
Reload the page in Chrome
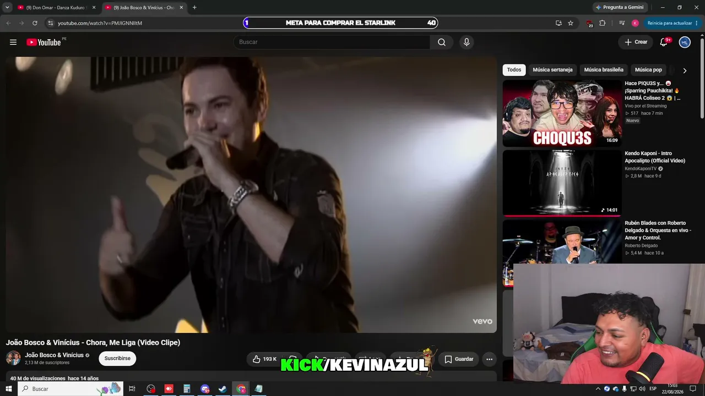pyautogui.click(x=35, y=23)
